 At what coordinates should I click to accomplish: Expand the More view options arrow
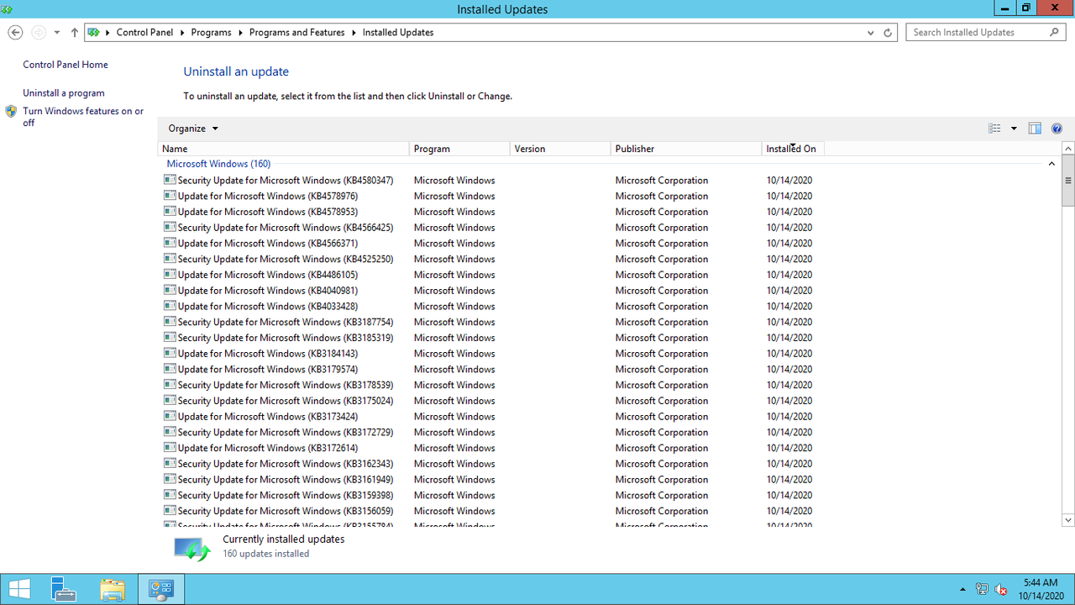point(1014,129)
